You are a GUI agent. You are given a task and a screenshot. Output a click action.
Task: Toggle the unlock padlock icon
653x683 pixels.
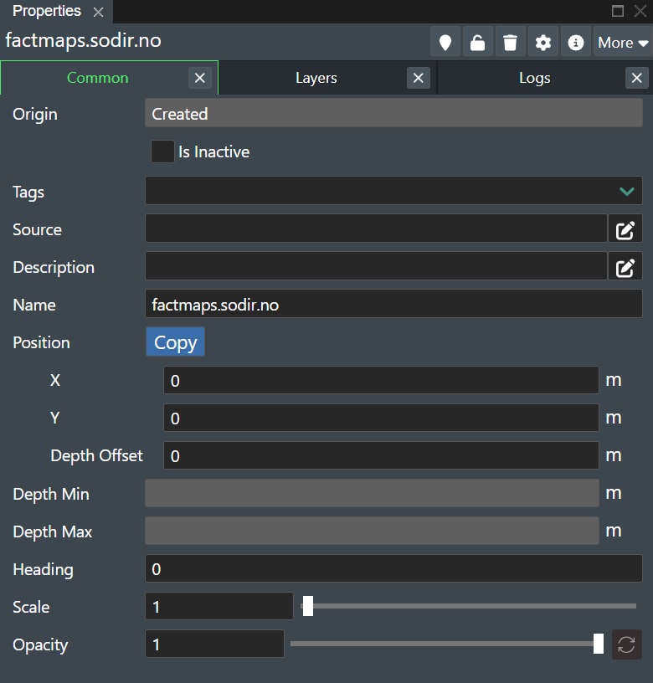[x=478, y=42]
